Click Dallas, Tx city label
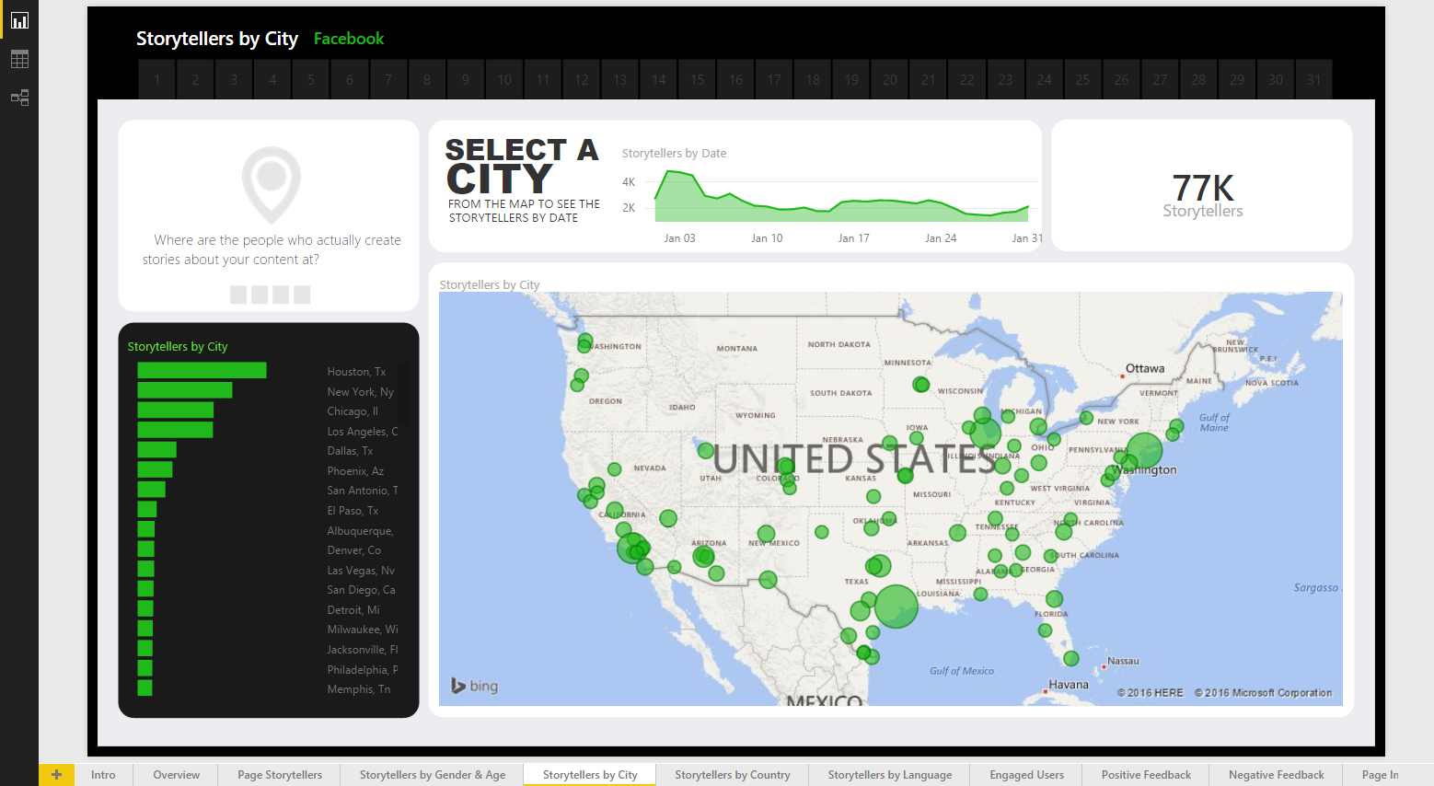 point(350,451)
